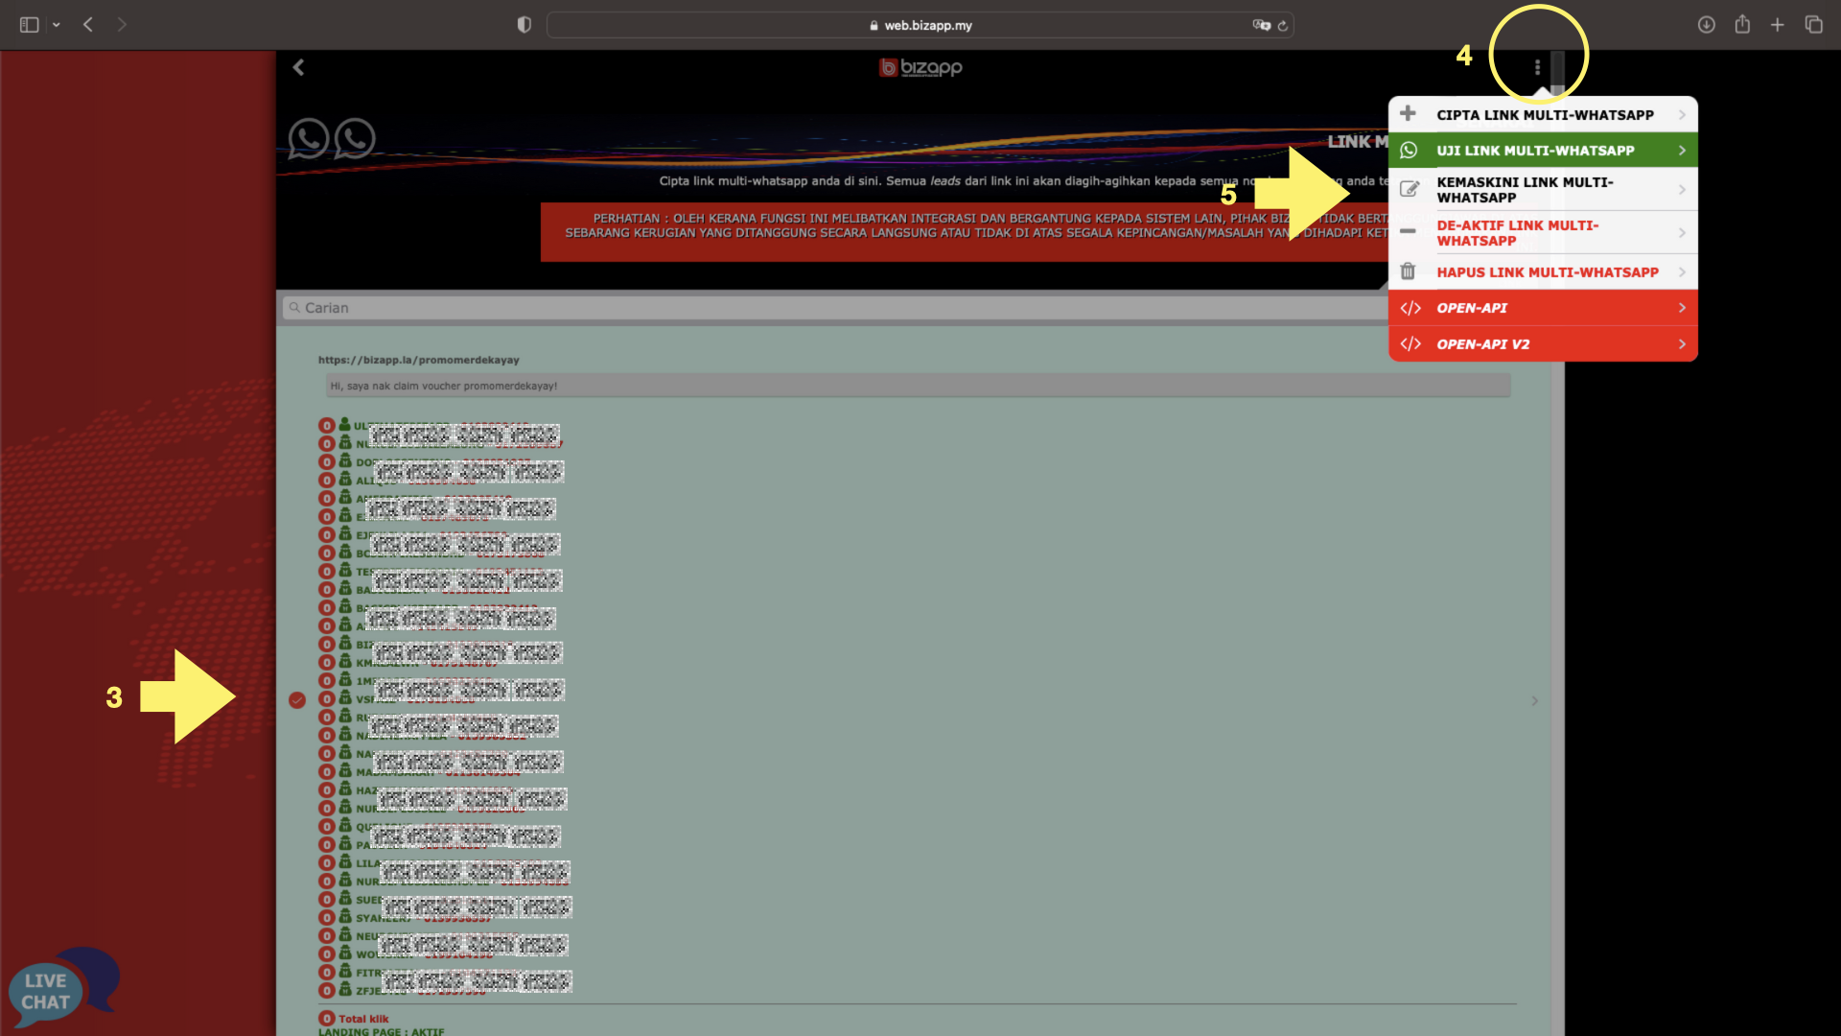The width and height of the screenshot is (1841, 1036).
Task: Toggle the red selection checkmark on link card
Action: 297,700
